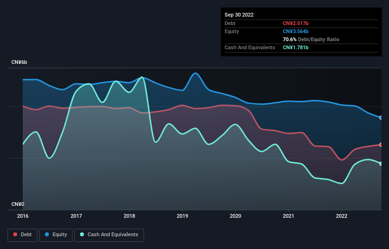
Task: Click the CN¥6b y-axis label
Action: point(19,62)
